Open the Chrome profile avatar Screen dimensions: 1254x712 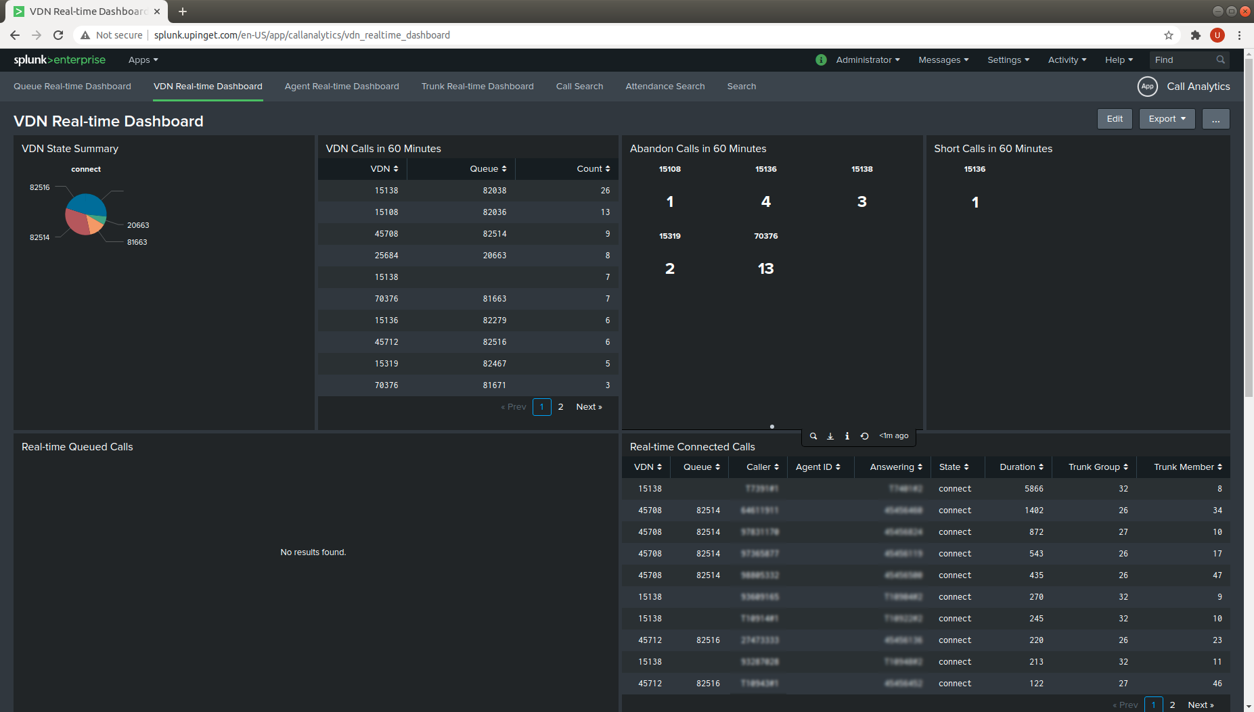pyautogui.click(x=1217, y=35)
